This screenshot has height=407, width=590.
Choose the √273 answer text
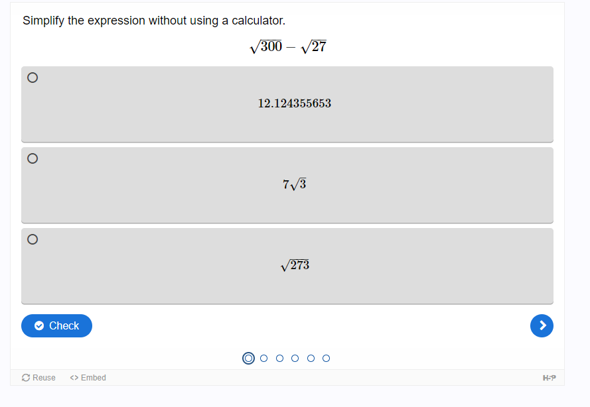pyautogui.click(x=295, y=265)
